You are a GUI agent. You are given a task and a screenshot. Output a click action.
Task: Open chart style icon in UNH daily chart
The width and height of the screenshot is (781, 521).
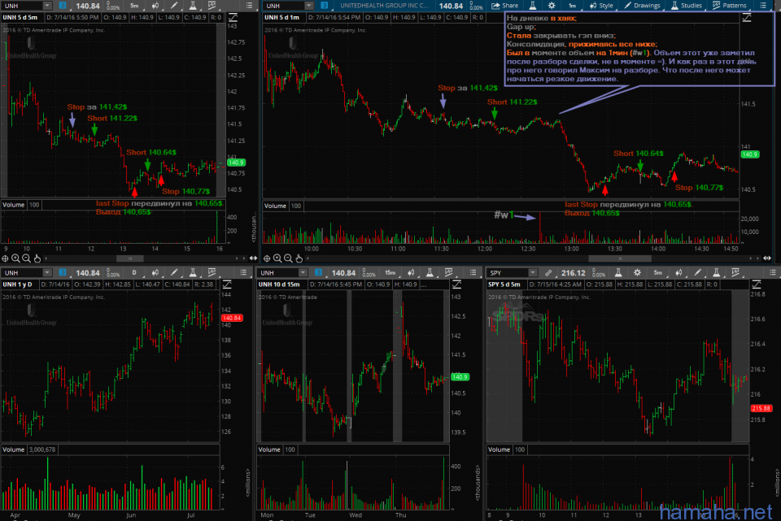pyautogui.click(x=155, y=272)
